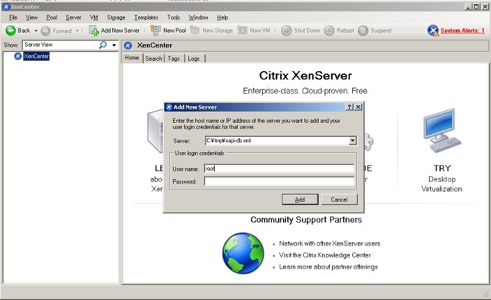Click the Server address combo box field
Screen dimensions: 491x300
277,140
